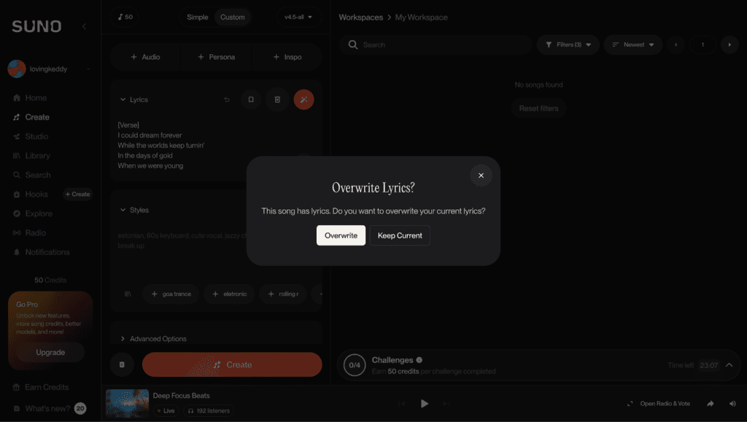Click the workspace Search input field
747x422 pixels.
coord(438,44)
